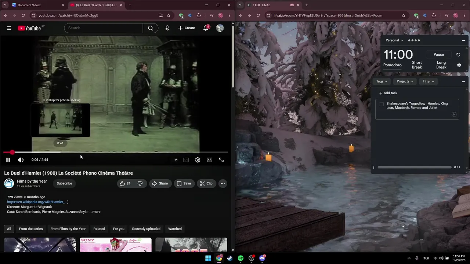Click the Create button on YouTube
This screenshot has height=264, width=470.
click(187, 28)
